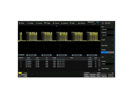Click the date and time display
The image size is (133, 97).
(111, 76)
